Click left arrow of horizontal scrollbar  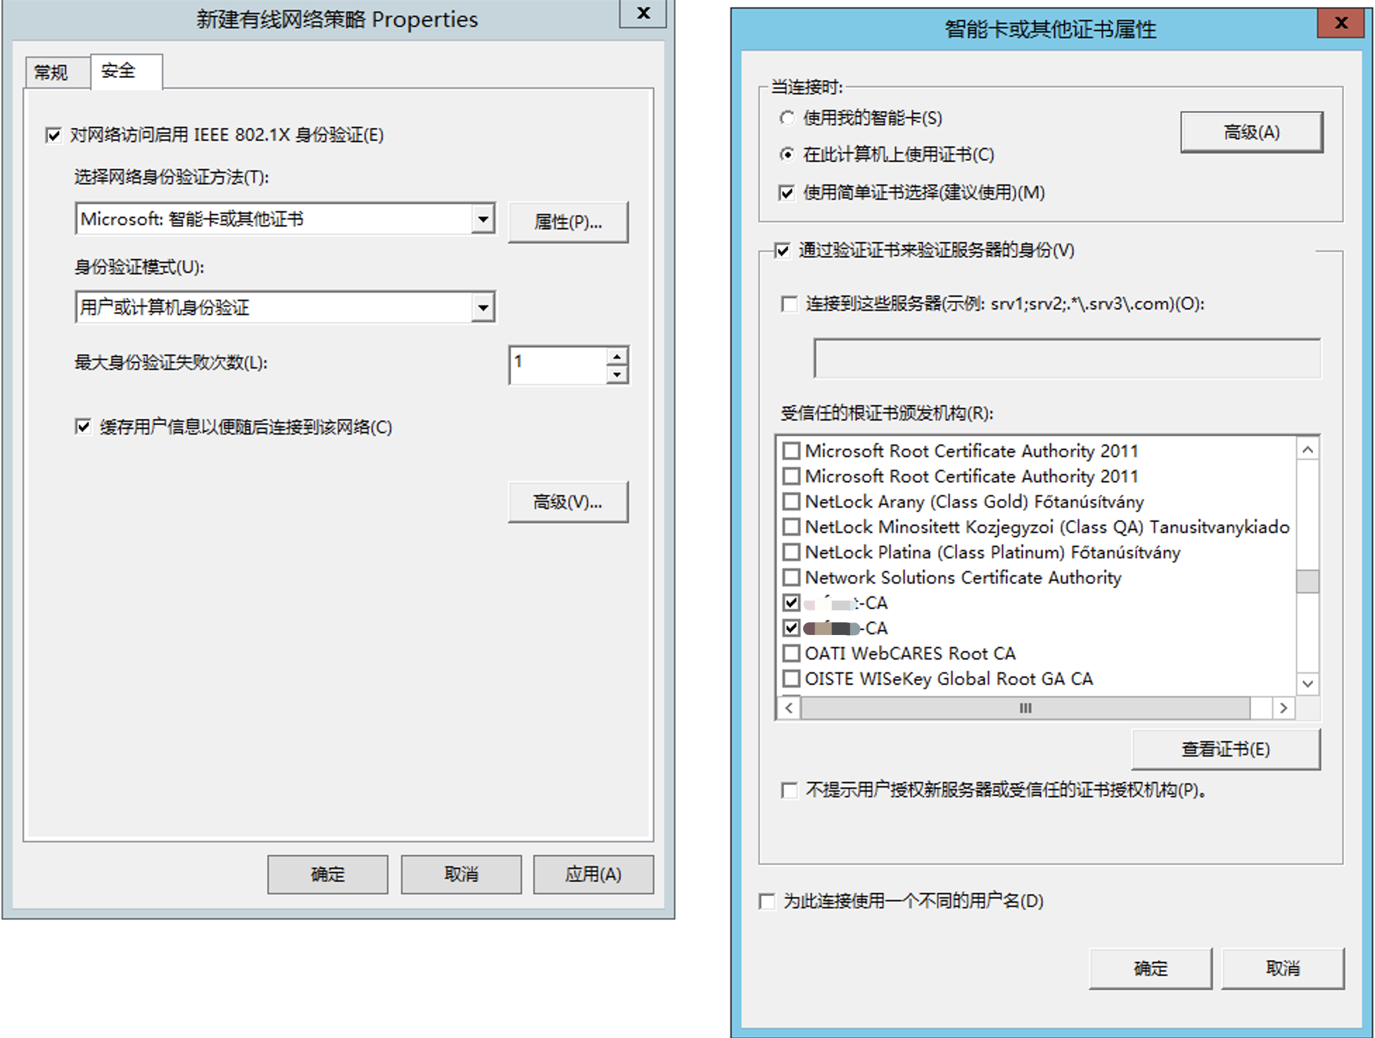tap(789, 708)
